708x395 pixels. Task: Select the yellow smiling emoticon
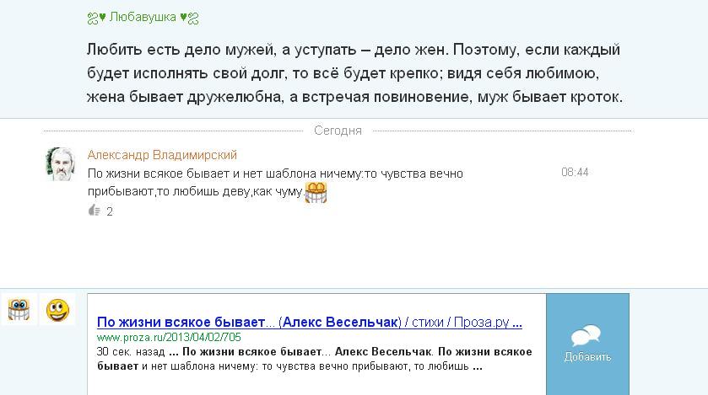(x=57, y=311)
